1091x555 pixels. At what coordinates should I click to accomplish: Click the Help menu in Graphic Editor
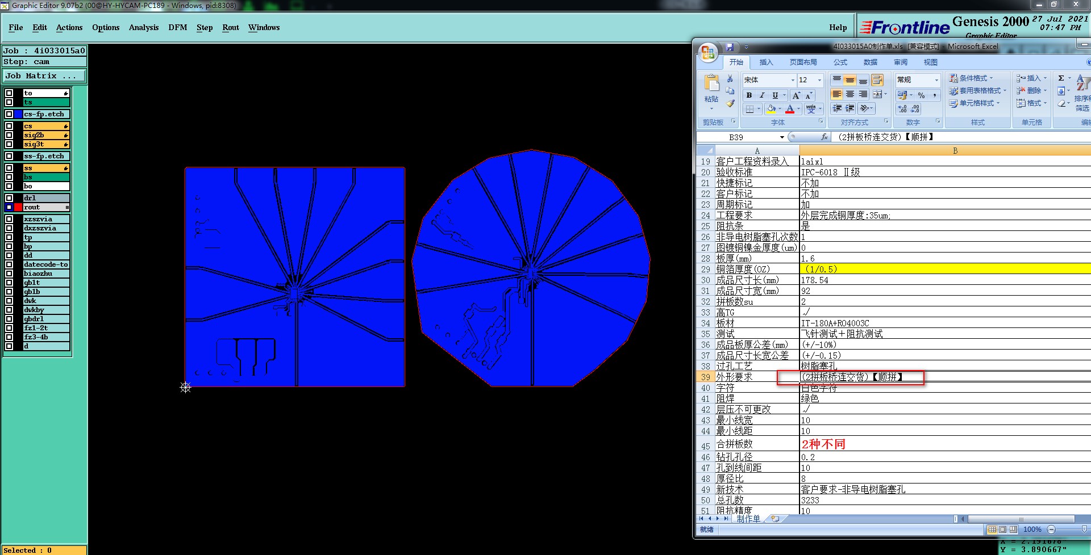[838, 27]
